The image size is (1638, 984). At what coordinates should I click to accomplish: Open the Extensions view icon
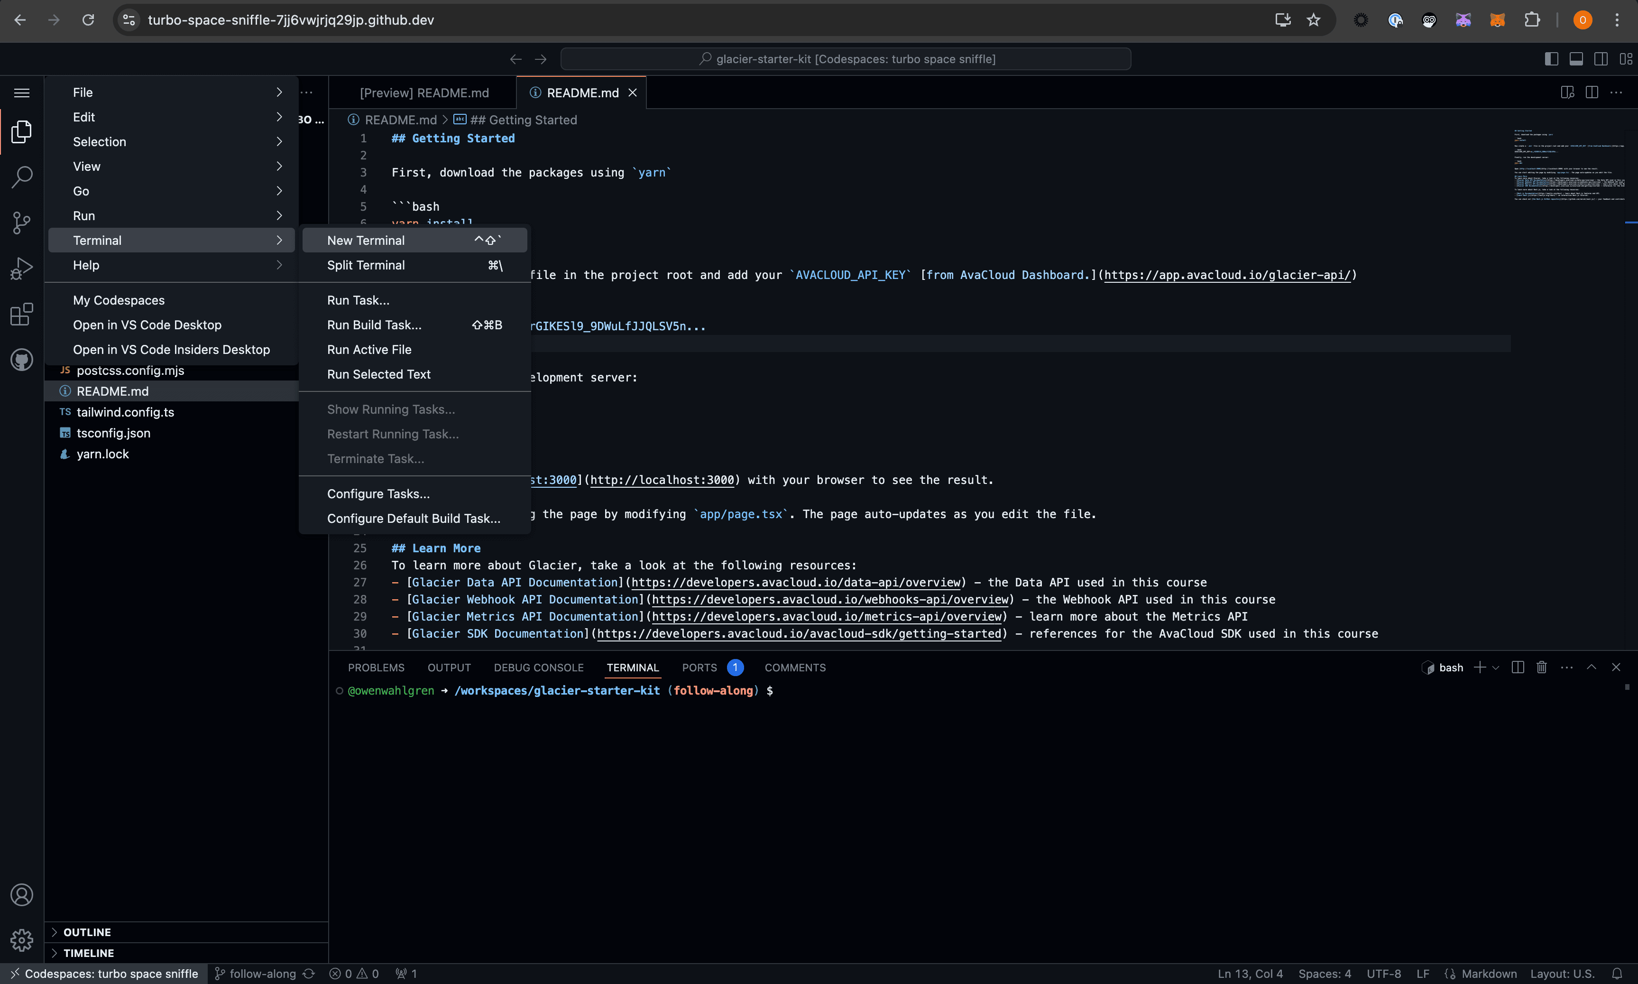(x=22, y=314)
